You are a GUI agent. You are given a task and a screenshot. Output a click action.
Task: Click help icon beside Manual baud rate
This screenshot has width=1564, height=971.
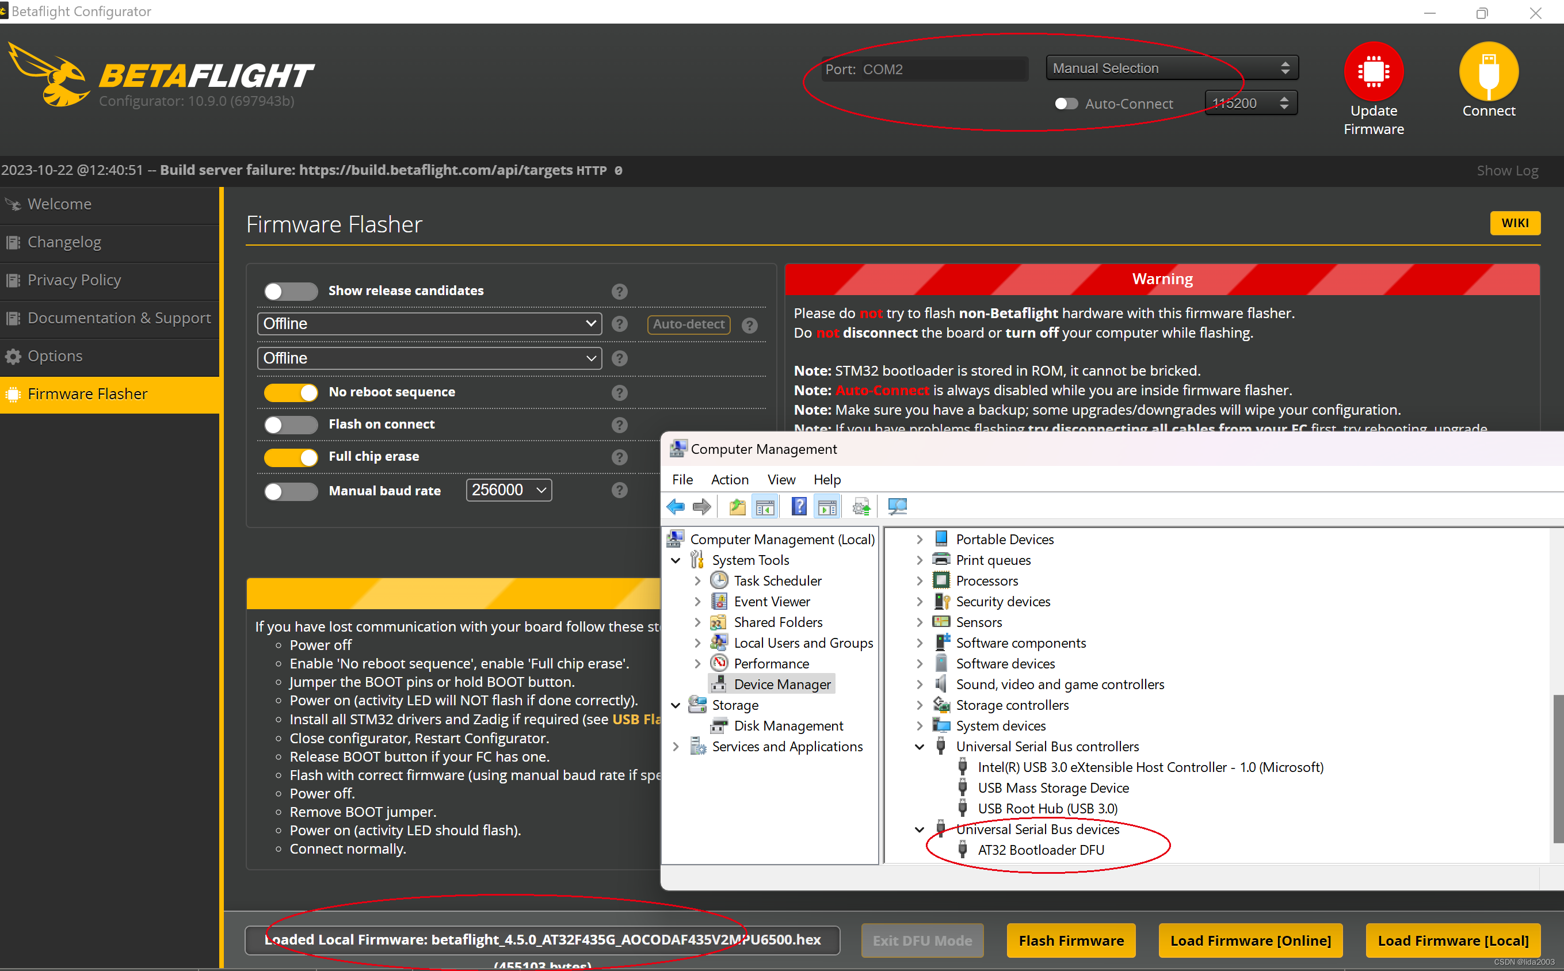[619, 491]
